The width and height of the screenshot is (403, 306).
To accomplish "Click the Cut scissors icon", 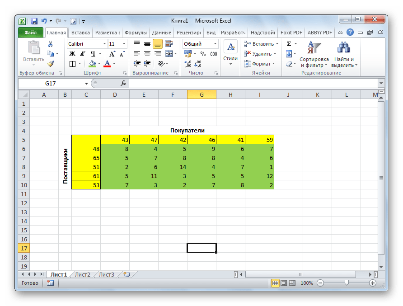I will 51,44.
